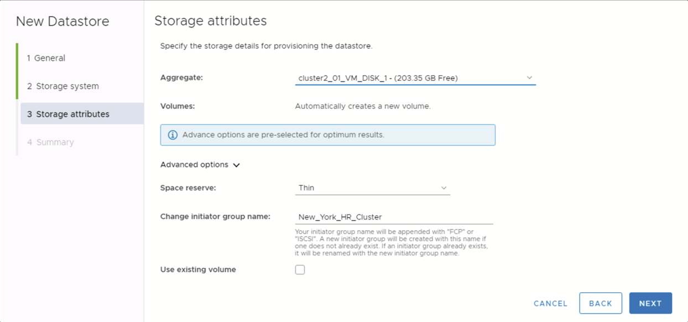Viewport: 688px width, 322px height.
Task: Click the Aggregate dropdown chevron arrow
Action: [529, 78]
